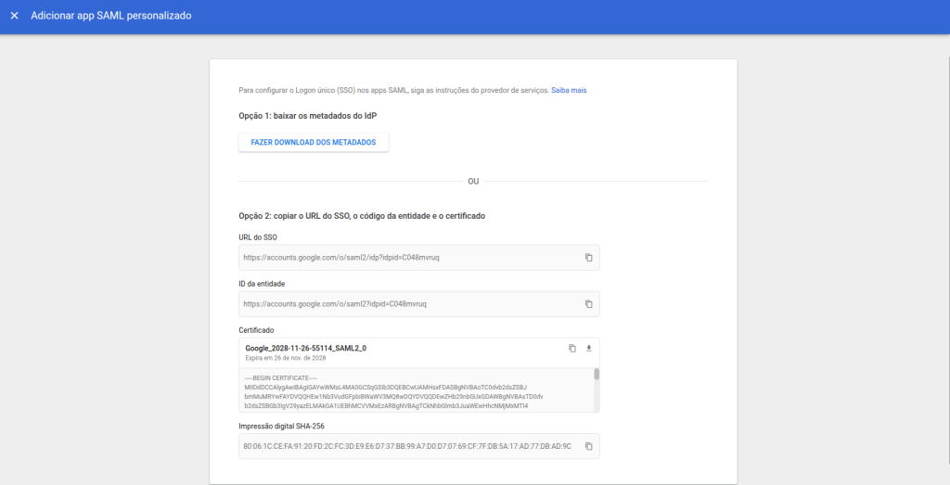The height and width of the screenshot is (485, 950).
Task: Click the certificate text box scrollbar
Action: pyautogui.click(x=597, y=375)
